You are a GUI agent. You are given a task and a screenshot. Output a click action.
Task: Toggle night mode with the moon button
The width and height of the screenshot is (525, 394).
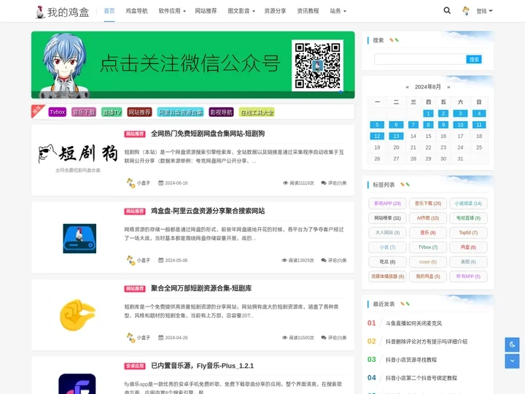point(512,344)
